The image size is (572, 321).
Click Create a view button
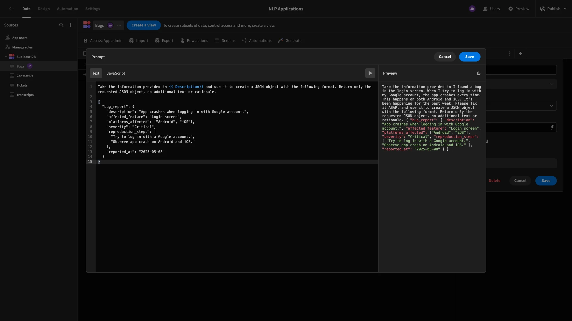pos(144,25)
